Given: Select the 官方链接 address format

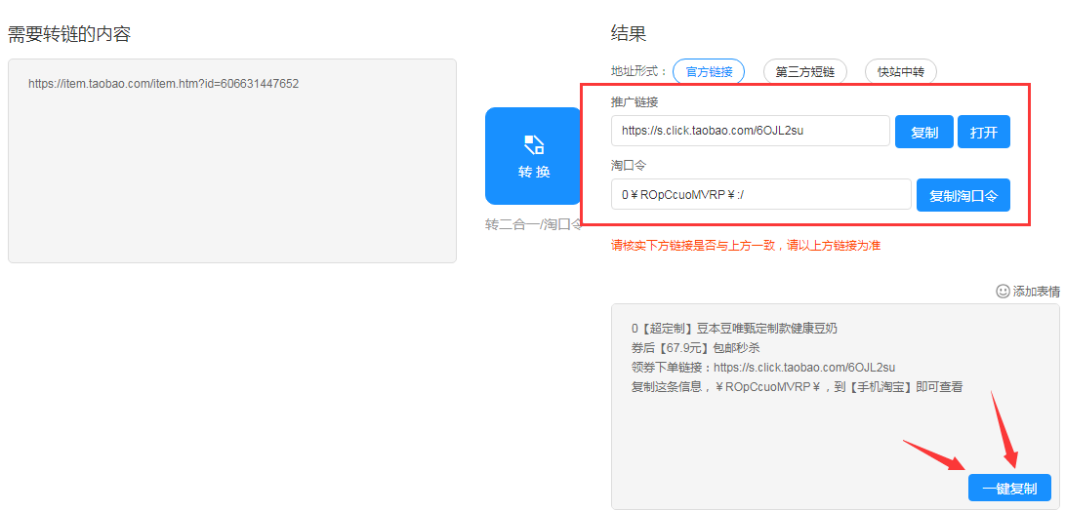Looking at the screenshot, I should pyautogui.click(x=708, y=71).
